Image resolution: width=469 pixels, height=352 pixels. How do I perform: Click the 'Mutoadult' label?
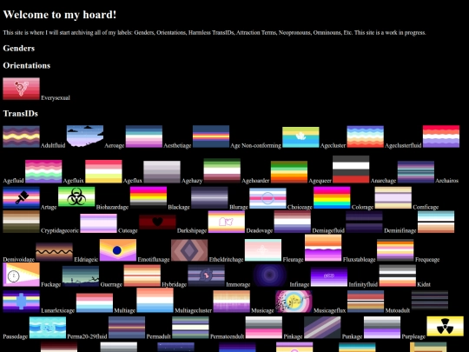397,310
